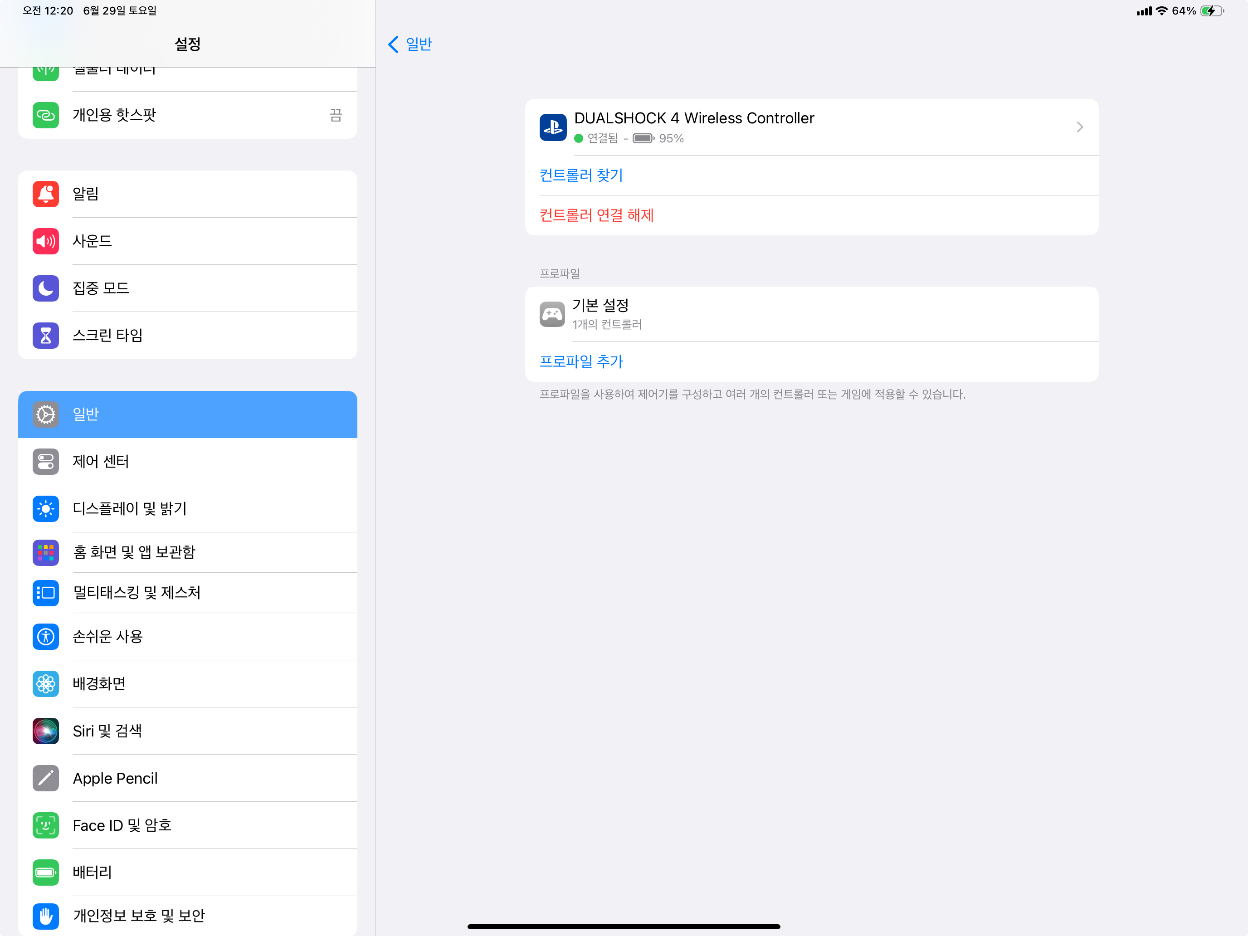Click the red notifications bell icon
The width and height of the screenshot is (1248, 936).
click(46, 194)
